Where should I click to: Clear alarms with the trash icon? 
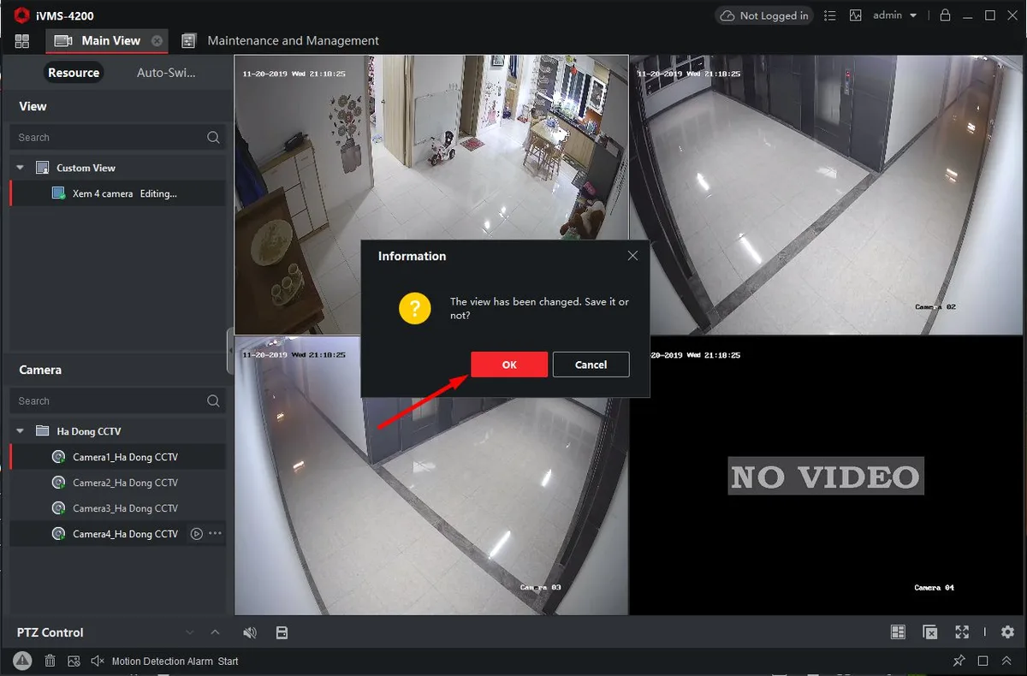[50, 661]
